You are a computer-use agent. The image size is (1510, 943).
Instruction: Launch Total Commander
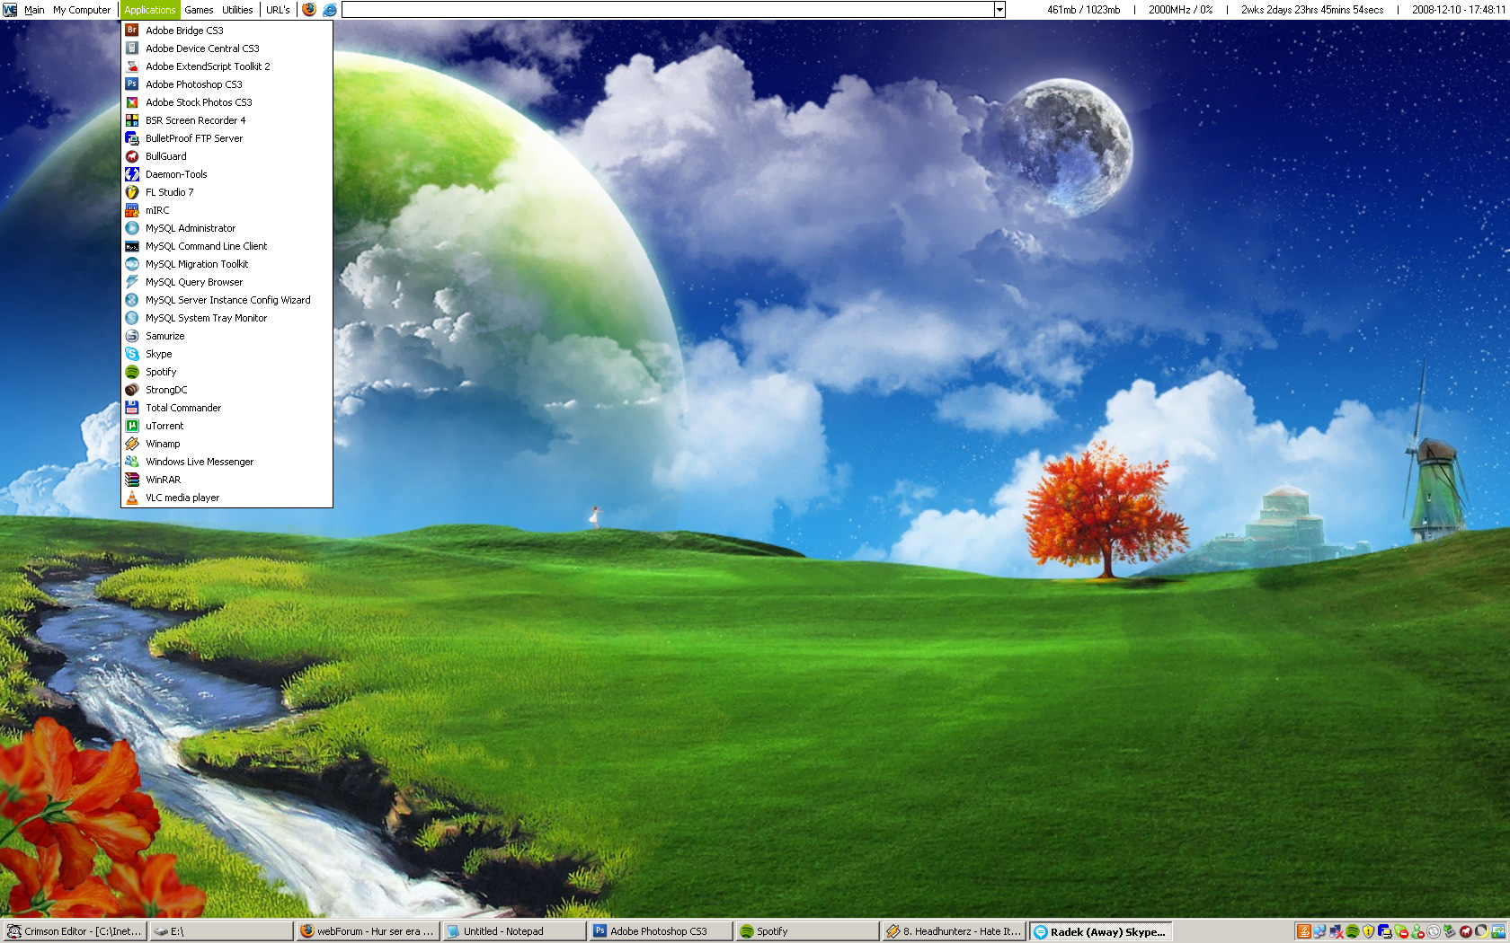(227, 408)
